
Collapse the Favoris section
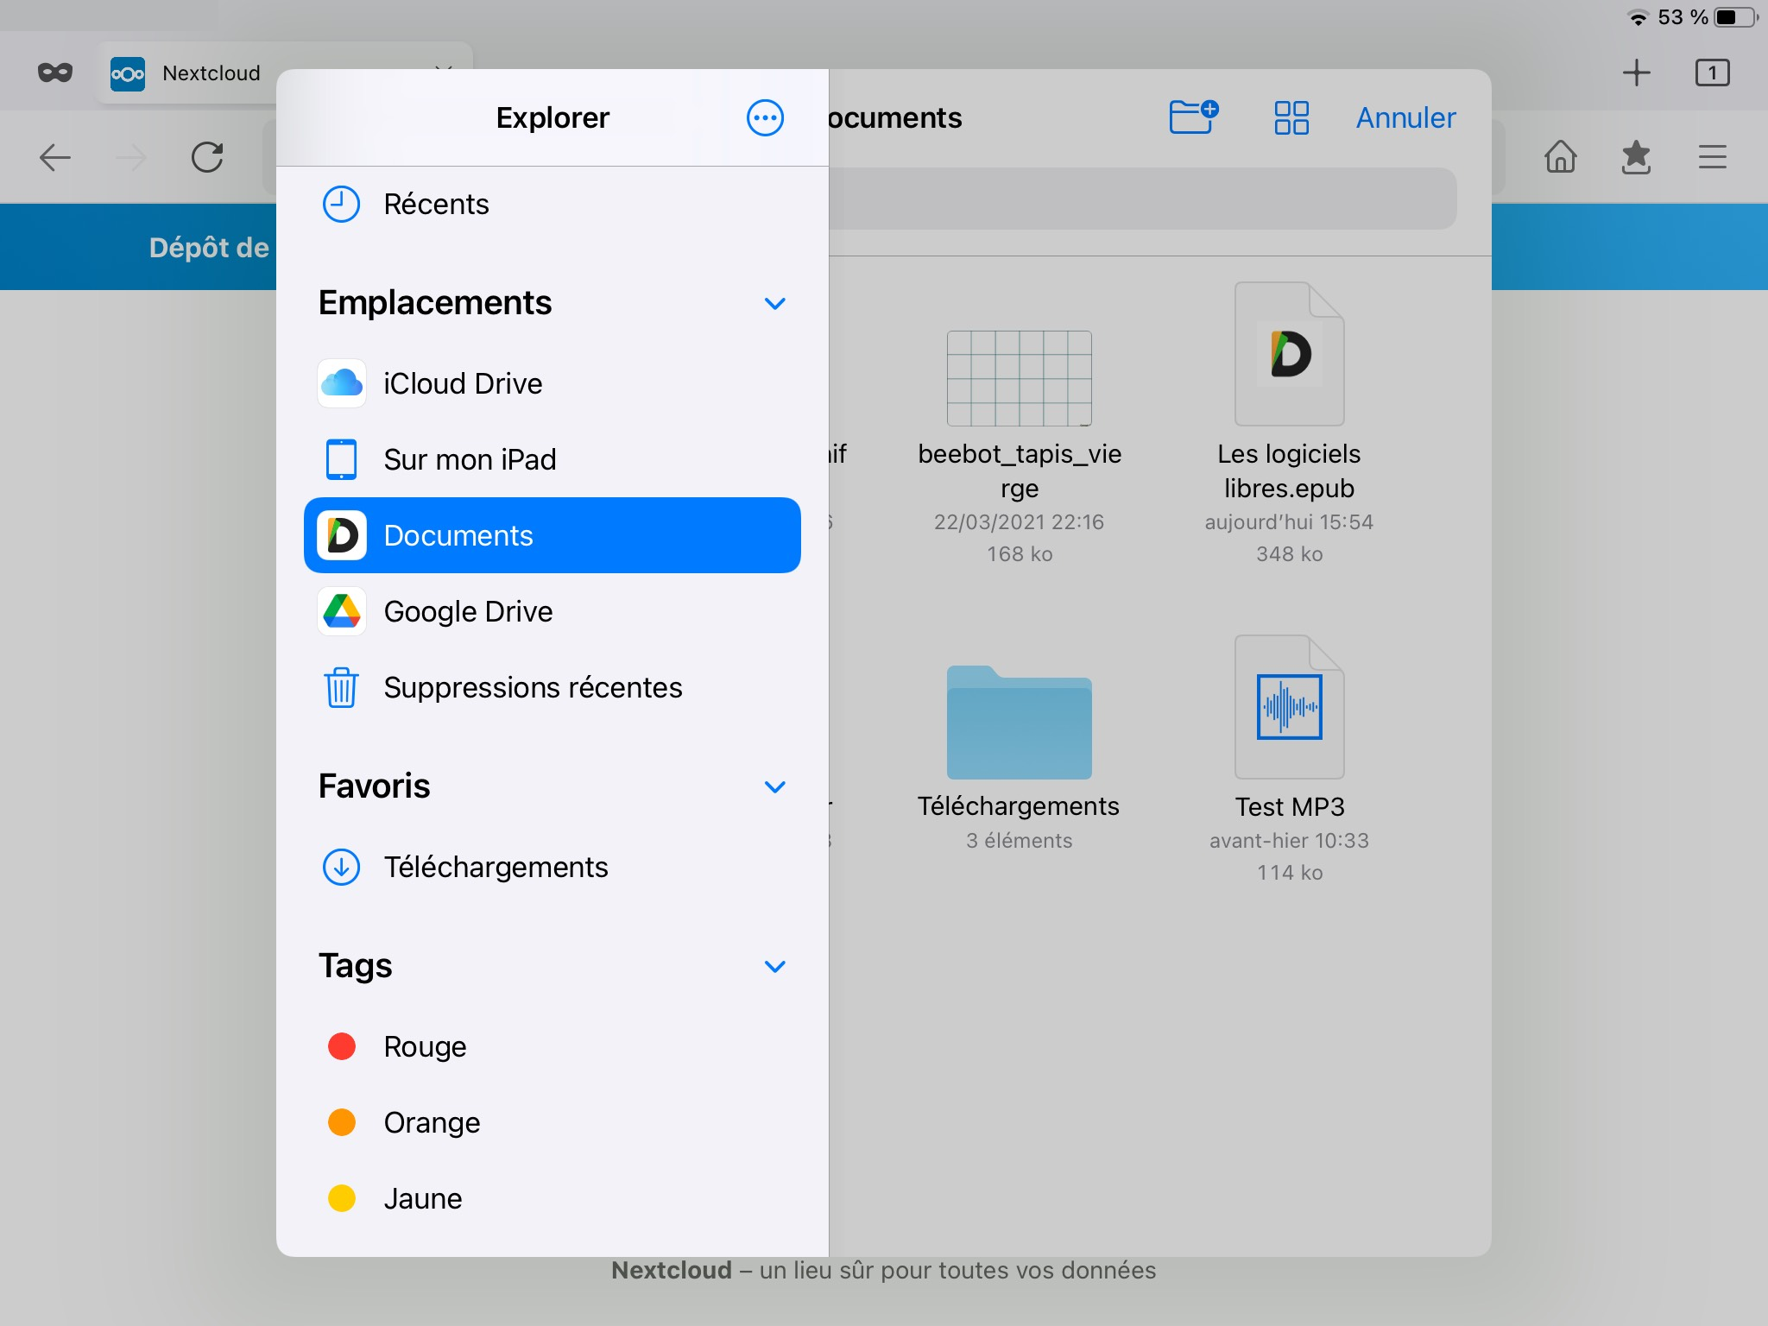click(774, 786)
